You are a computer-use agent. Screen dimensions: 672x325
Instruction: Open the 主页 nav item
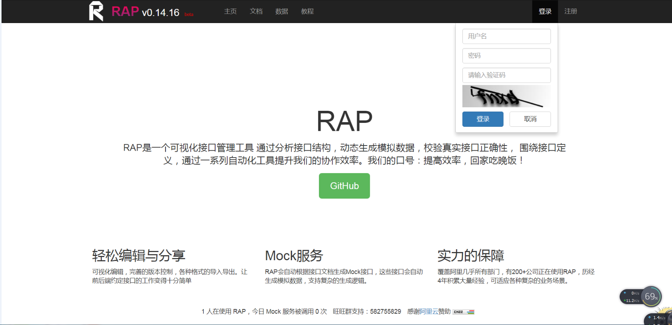pos(230,11)
